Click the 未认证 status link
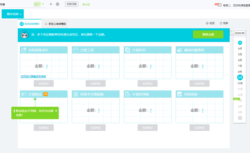 [x=86, y=4]
